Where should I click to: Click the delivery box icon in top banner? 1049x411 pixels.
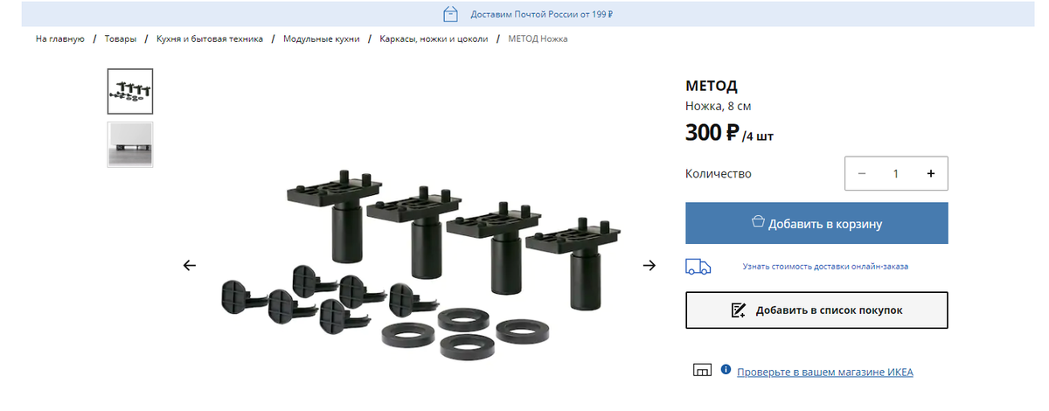point(450,14)
